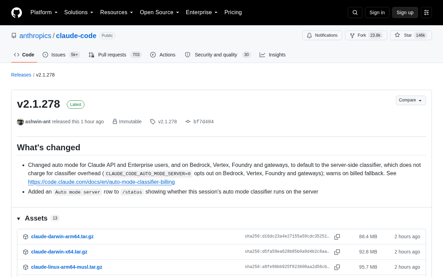This screenshot has height=277, width=443.
Task: Click package icon of claude-linux-arm64-musl.tar.gz
Action: [x=26, y=267]
